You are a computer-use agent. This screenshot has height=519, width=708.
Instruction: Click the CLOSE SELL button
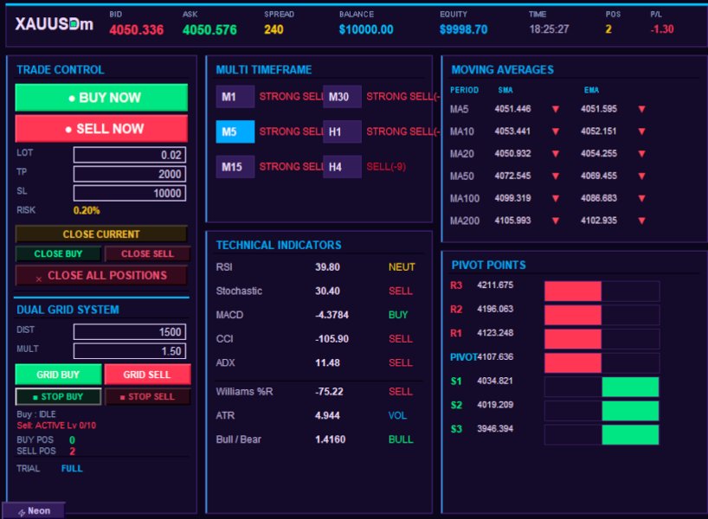pyautogui.click(x=147, y=253)
